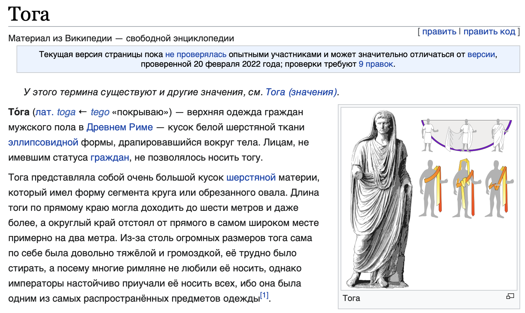Click the 'шерстяной' link in the second paragraph
The height and width of the screenshot is (313, 525).
[251, 177]
